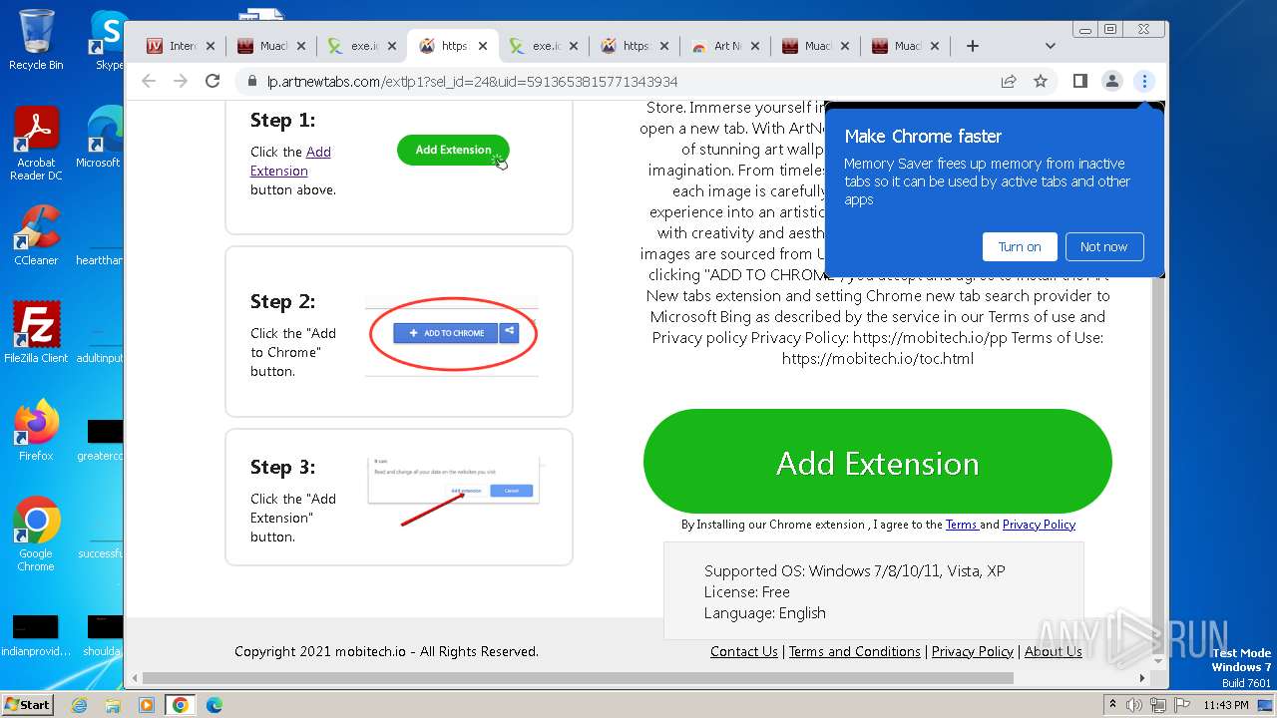
Task: Close the Art N tab
Action: [754, 46]
